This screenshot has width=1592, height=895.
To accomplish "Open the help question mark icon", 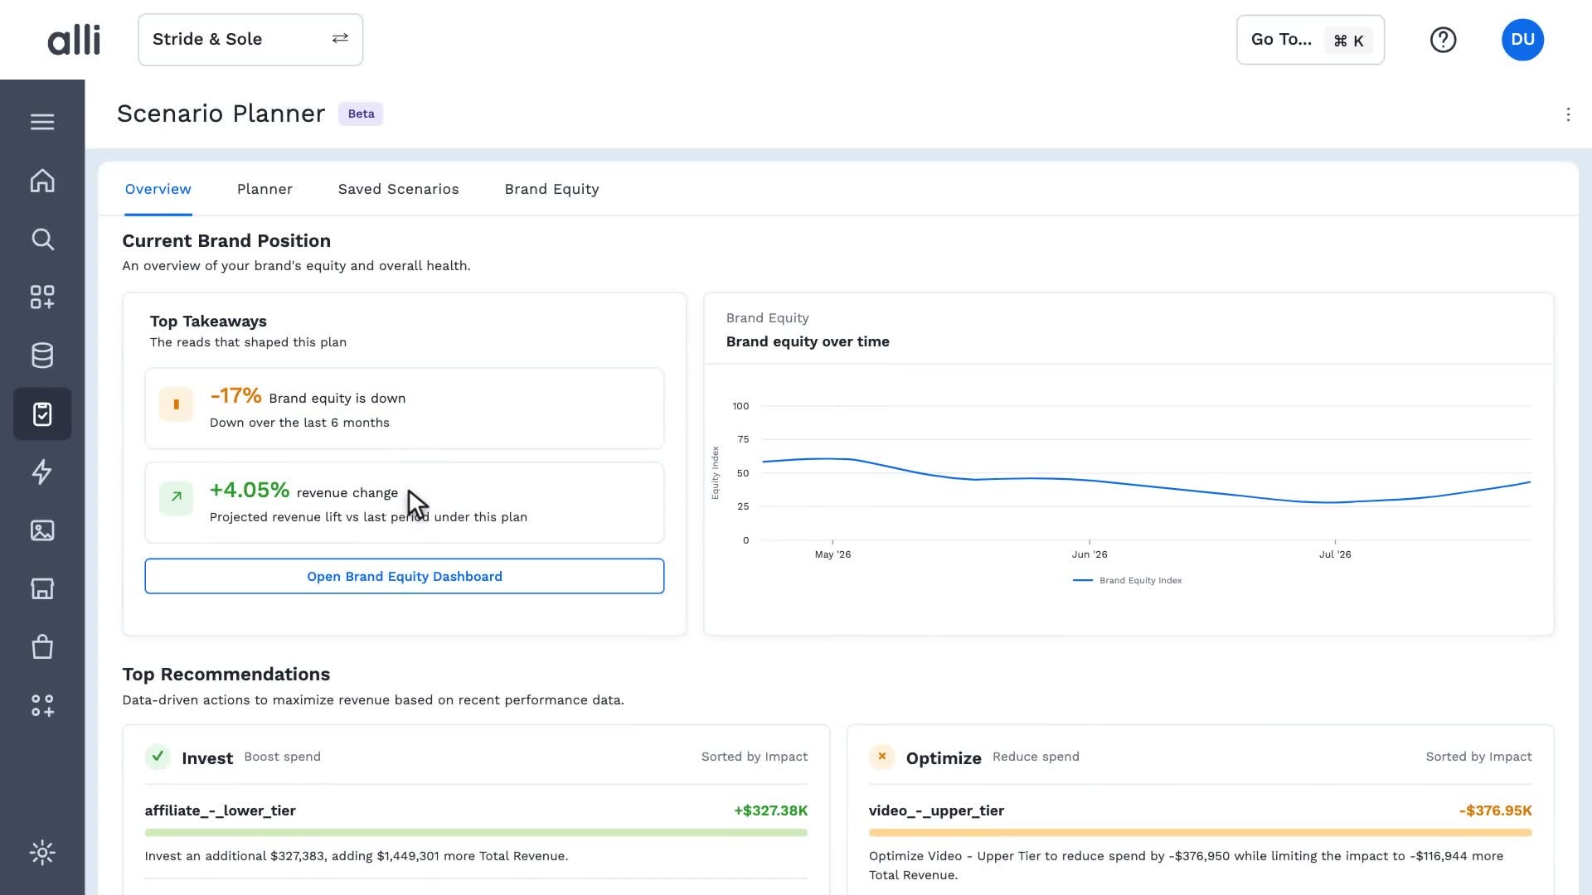I will [1443, 40].
